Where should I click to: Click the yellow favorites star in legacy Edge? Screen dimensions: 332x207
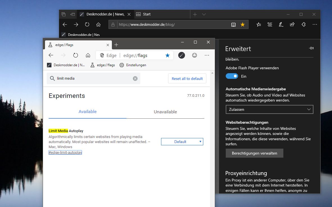(x=243, y=24)
